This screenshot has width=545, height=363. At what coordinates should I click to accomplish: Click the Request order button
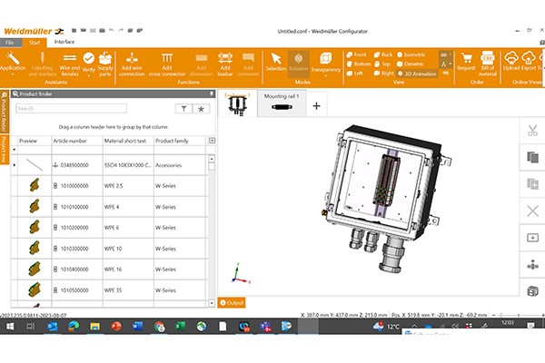(466, 62)
